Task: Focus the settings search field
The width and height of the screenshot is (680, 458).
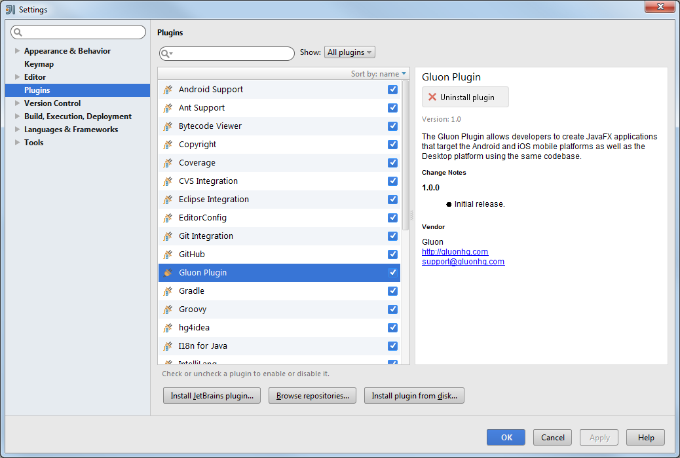Action: (x=78, y=32)
